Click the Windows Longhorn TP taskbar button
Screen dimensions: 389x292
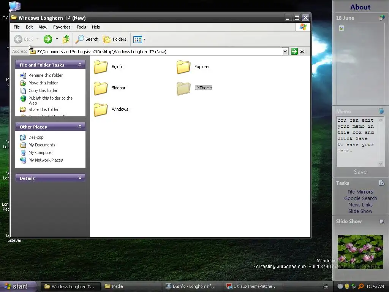point(70,287)
